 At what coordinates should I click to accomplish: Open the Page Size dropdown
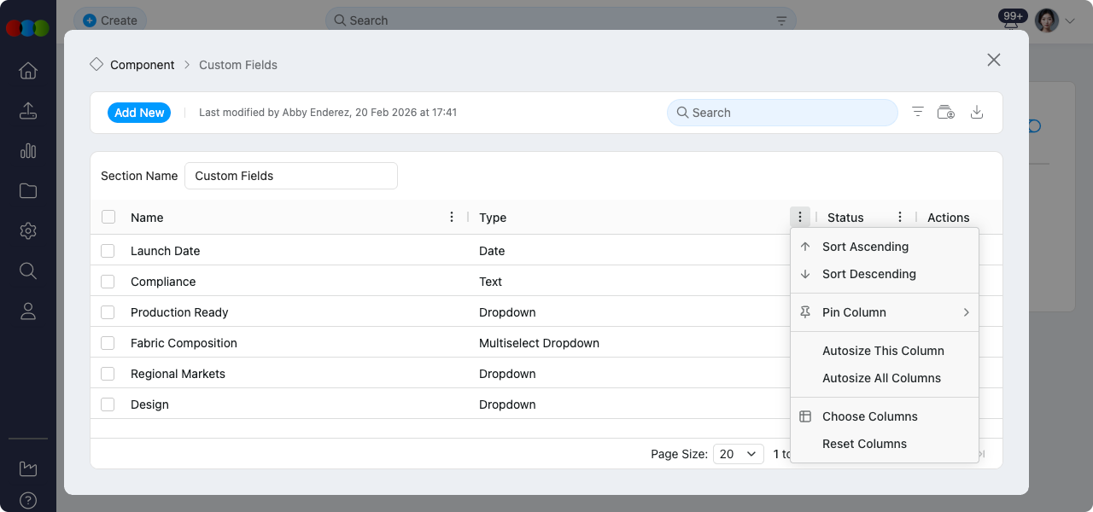click(x=738, y=454)
